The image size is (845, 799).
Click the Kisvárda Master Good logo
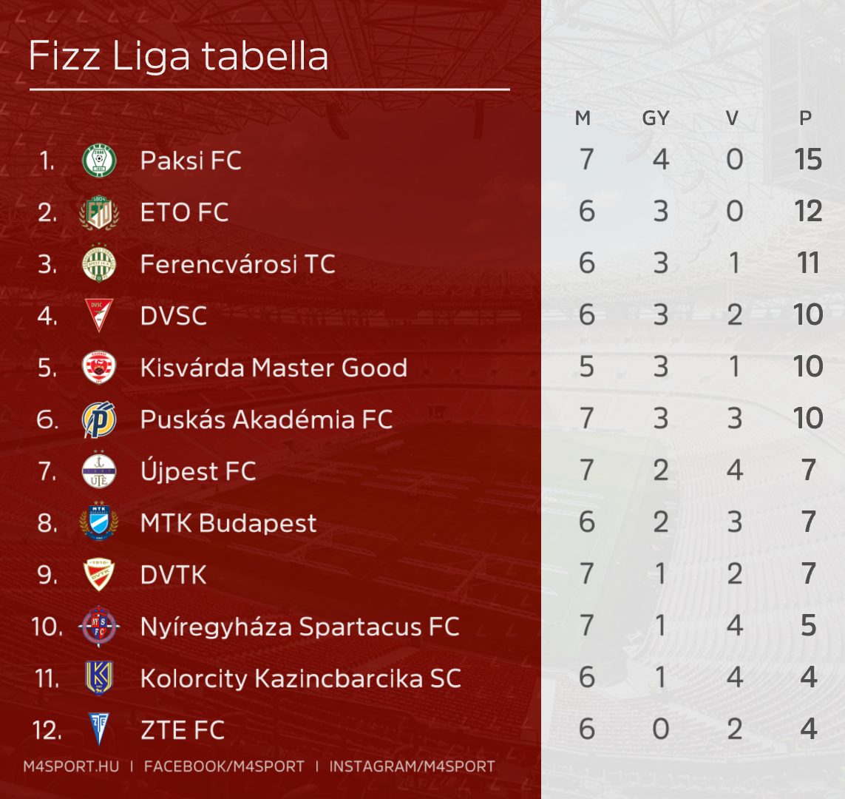pos(99,368)
